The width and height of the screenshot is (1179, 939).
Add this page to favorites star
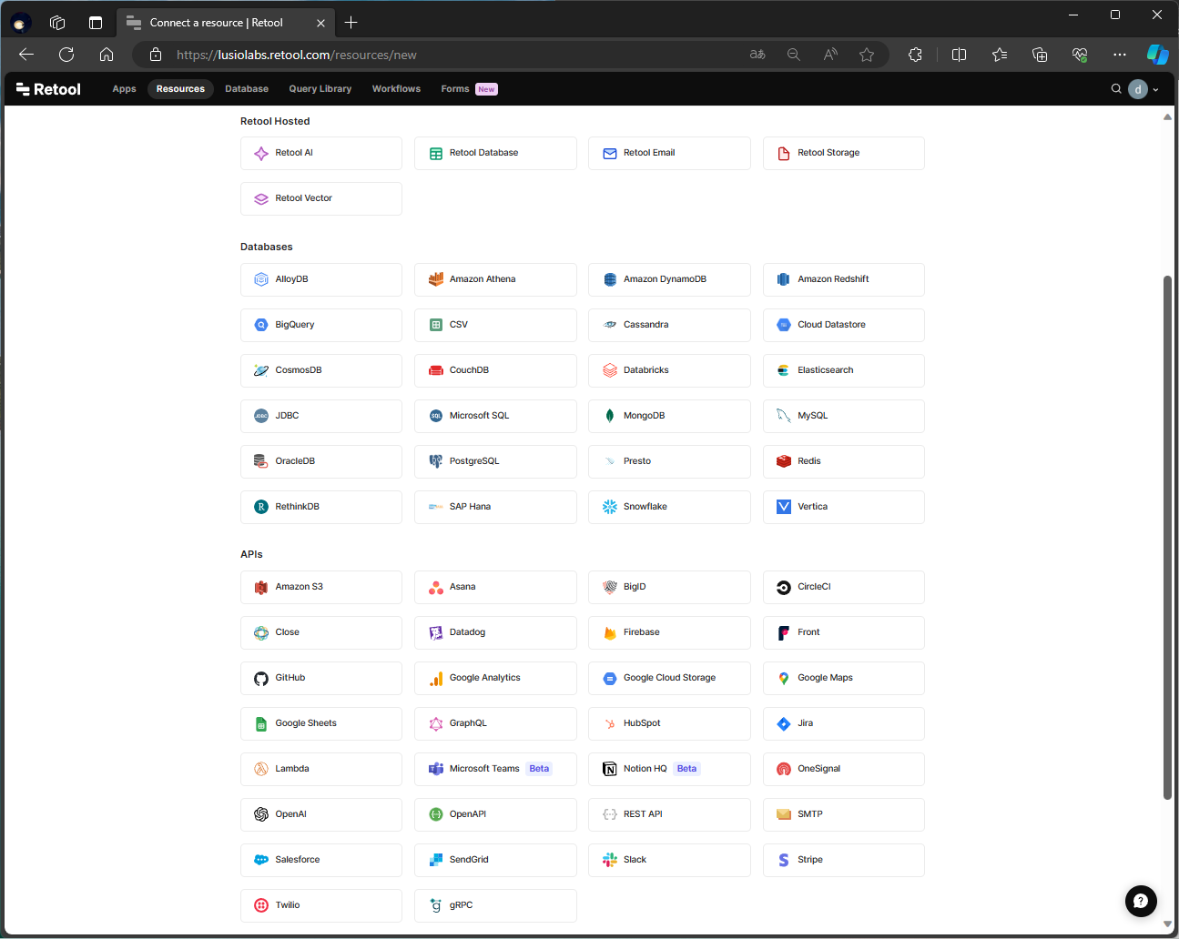coord(867,55)
